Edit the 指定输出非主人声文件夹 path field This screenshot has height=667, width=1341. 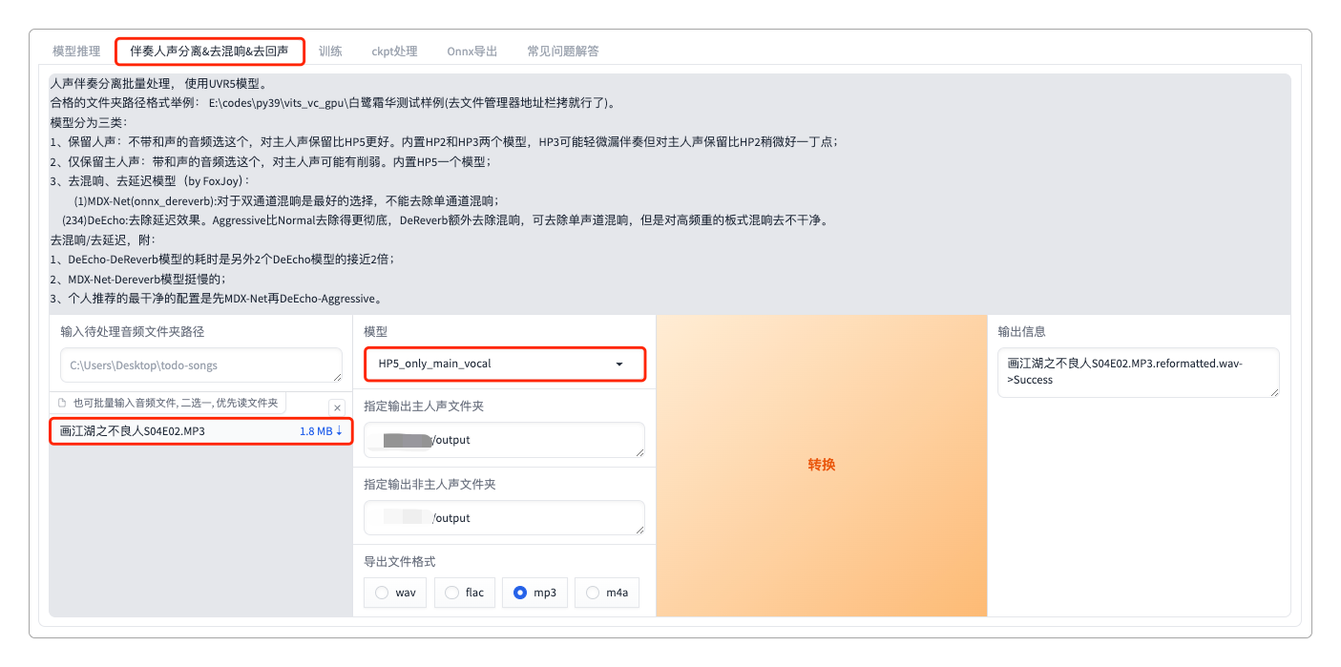click(504, 518)
